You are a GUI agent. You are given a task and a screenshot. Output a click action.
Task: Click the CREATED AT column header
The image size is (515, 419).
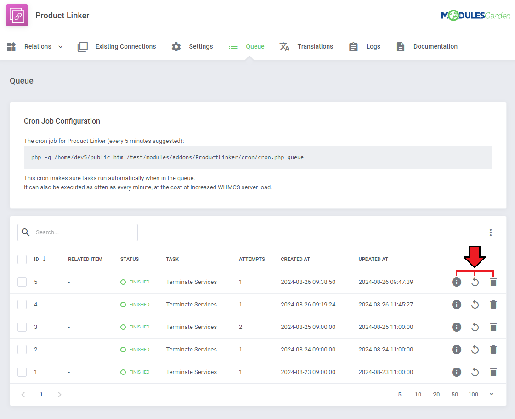pos(295,259)
